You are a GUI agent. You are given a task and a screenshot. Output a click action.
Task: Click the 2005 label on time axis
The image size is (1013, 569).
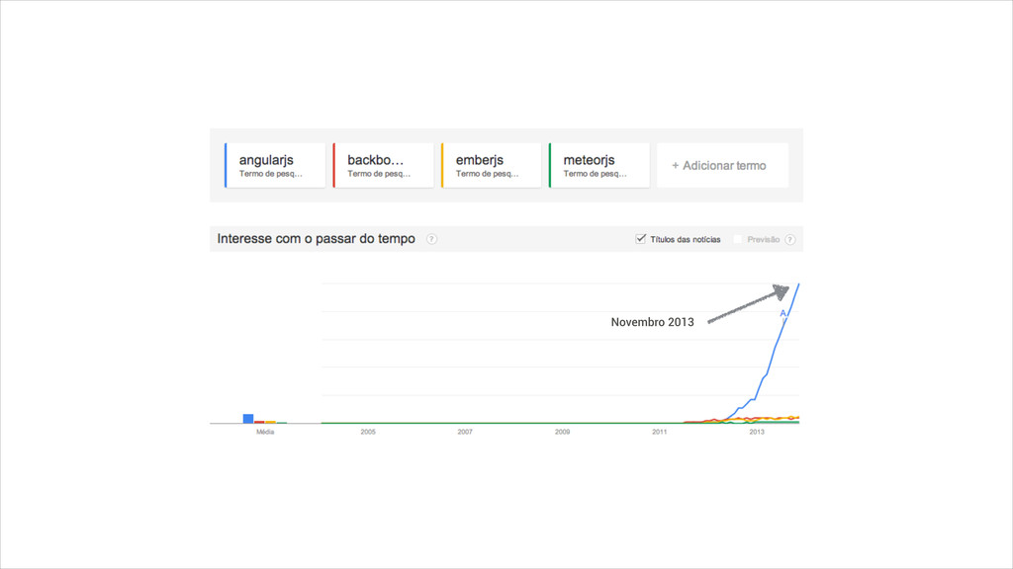click(368, 432)
